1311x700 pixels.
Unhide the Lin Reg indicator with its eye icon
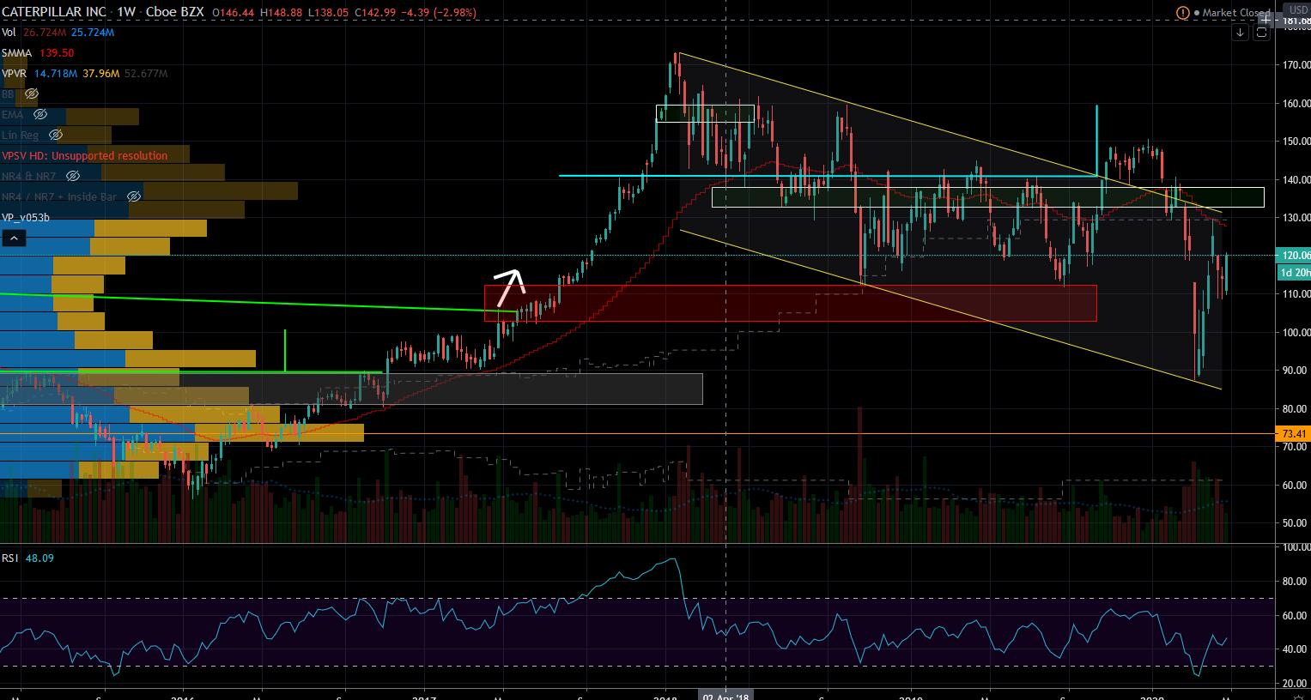click(56, 135)
